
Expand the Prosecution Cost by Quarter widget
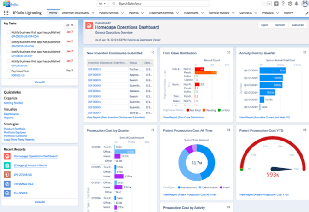[152, 130]
